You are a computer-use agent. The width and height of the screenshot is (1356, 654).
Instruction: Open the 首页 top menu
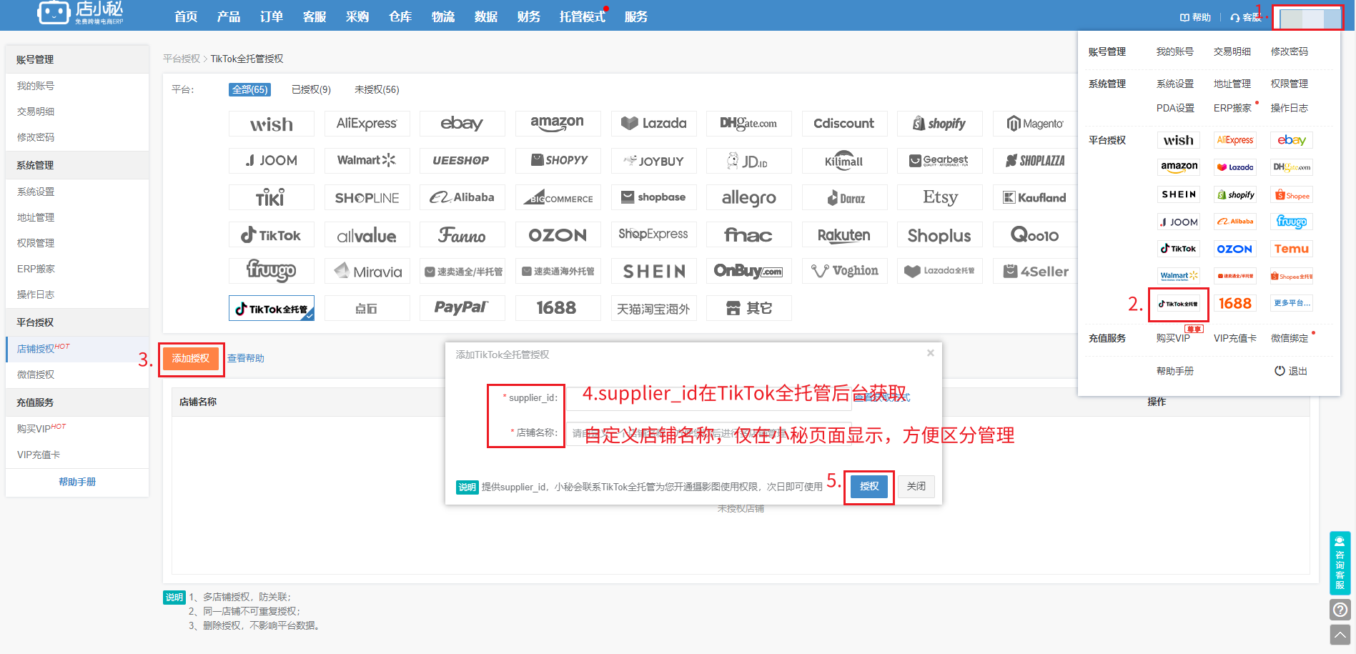tap(186, 16)
